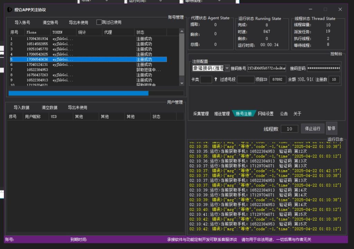The image size is (354, 249).
Task: Click the 暂停 button
Action: coord(331,128)
